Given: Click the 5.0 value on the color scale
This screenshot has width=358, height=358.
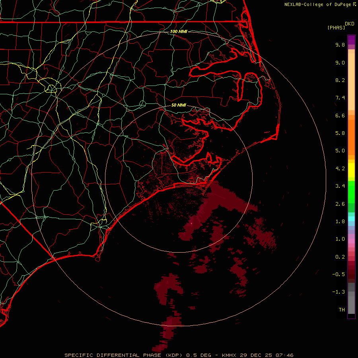Looking at the screenshot, I should coord(340,151).
